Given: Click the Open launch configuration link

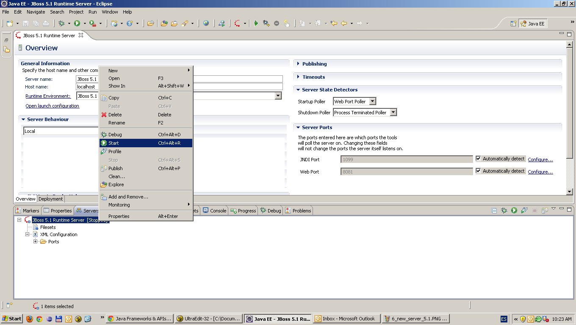Looking at the screenshot, I should (52, 106).
